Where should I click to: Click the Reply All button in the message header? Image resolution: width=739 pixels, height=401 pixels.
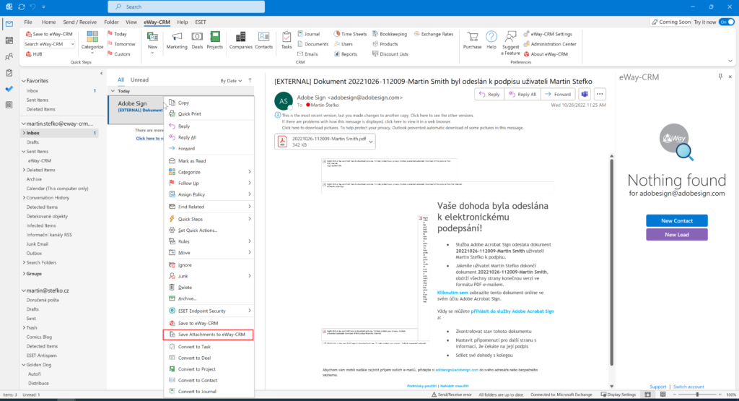pyautogui.click(x=522, y=94)
